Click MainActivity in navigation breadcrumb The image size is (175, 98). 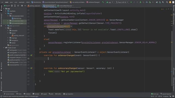[36, 2]
